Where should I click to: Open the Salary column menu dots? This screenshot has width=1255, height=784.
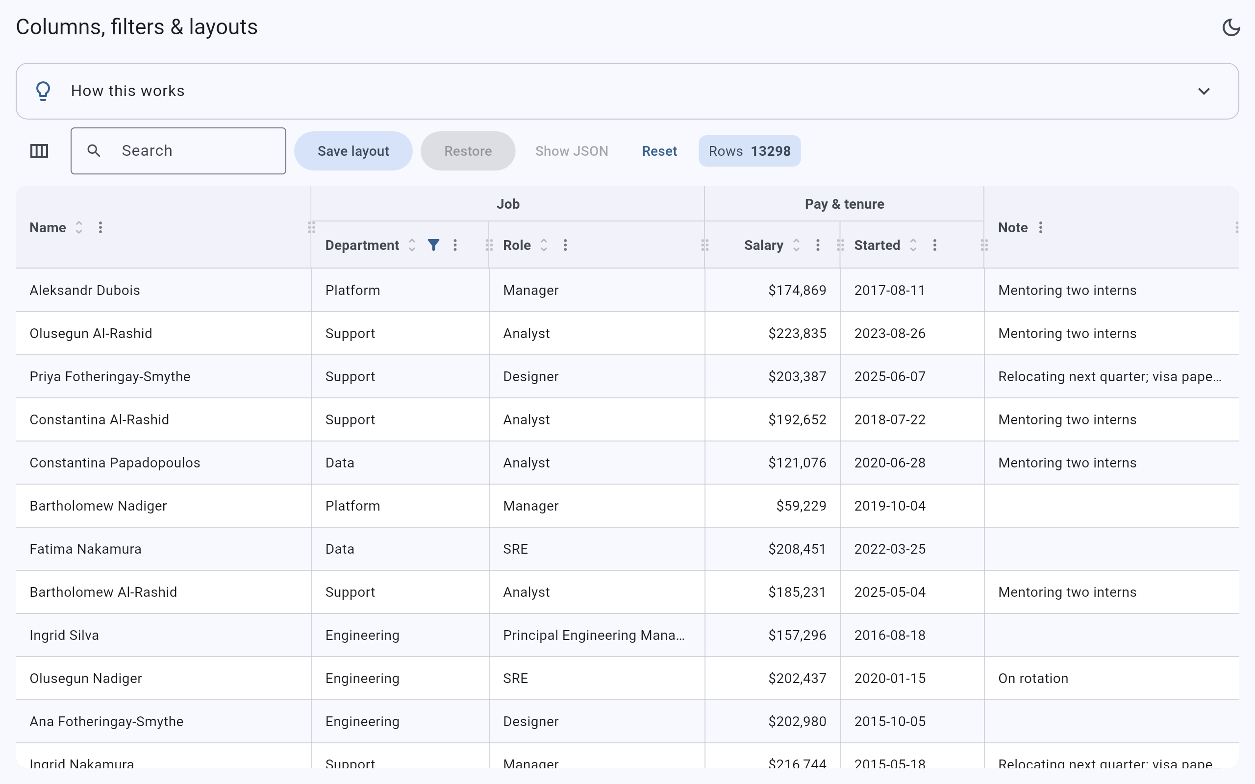click(818, 245)
